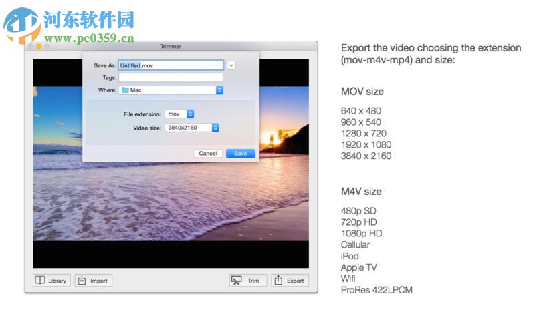
Task: Click the 'Wifi' text
Action: (x=348, y=279)
